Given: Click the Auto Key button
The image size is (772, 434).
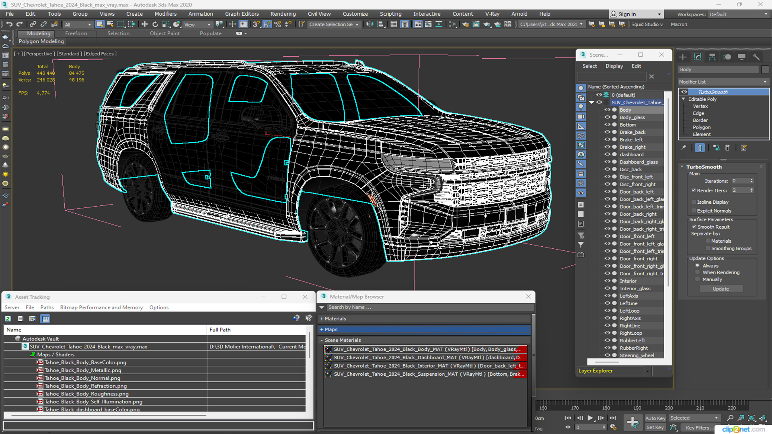Looking at the screenshot, I should click(x=655, y=418).
